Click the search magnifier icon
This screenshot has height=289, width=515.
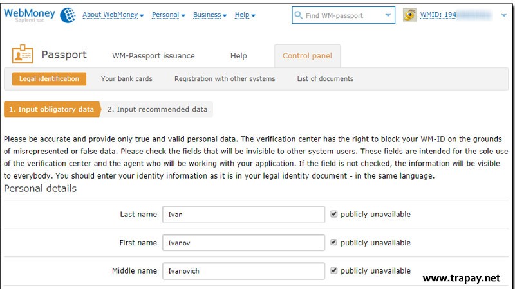(299, 15)
